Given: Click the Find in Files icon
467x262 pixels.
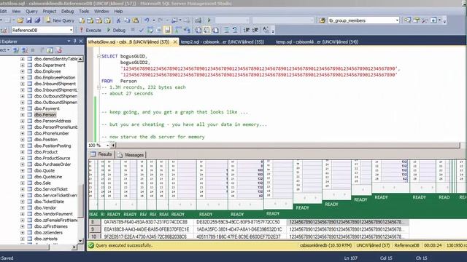Looking at the screenshot, I should [x=322, y=20].
